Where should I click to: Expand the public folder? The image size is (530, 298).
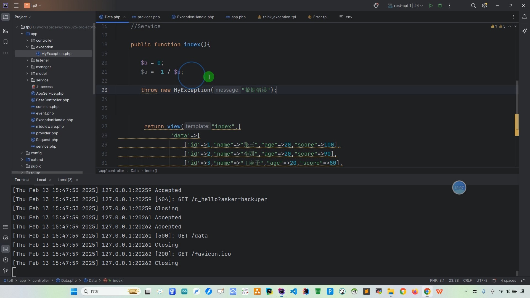point(22,166)
